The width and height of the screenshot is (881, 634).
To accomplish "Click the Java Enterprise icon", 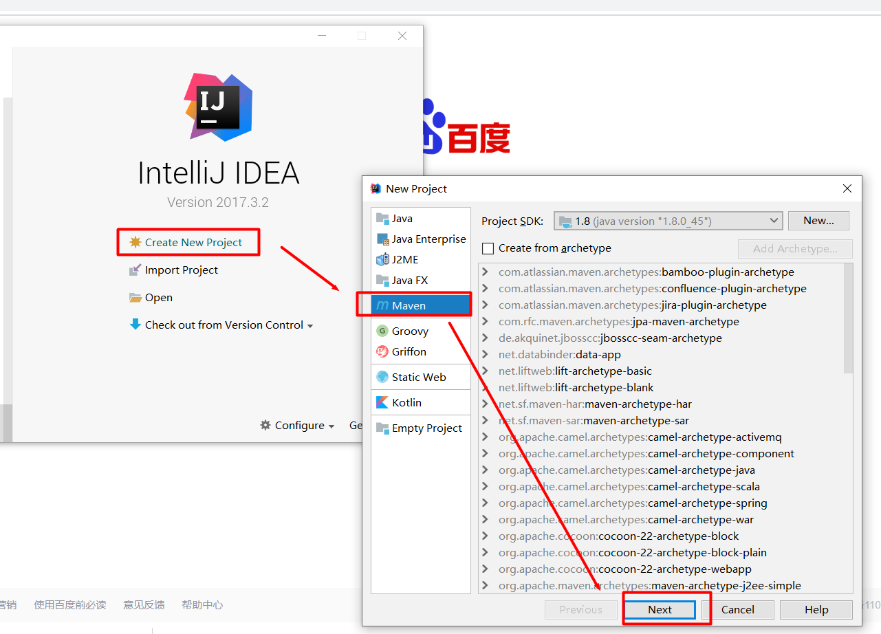I will pos(382,239).
